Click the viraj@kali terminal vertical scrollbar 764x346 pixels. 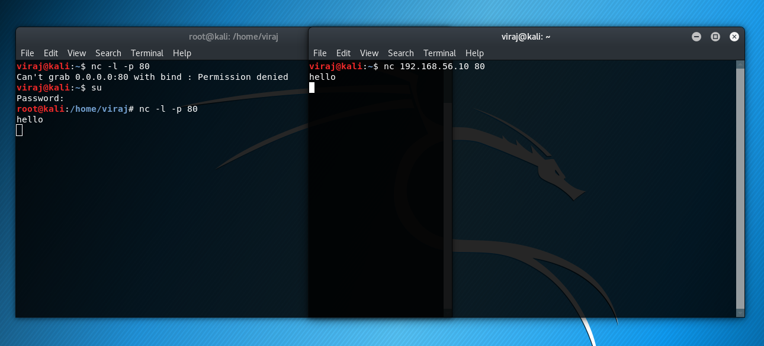click(740, 188)
